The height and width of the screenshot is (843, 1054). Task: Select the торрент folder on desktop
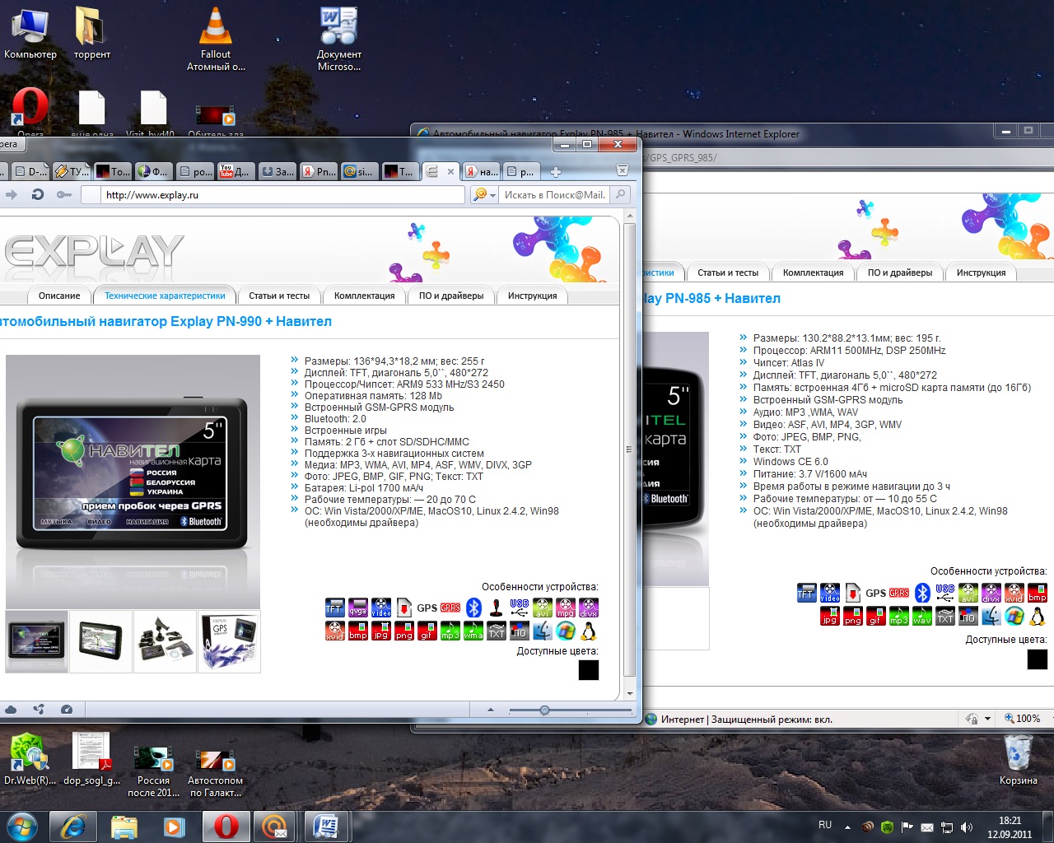[x=91, y=34]
